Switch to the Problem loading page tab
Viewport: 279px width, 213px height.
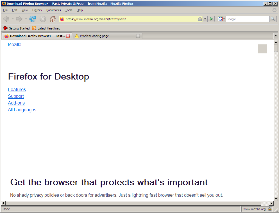(107, 36)
